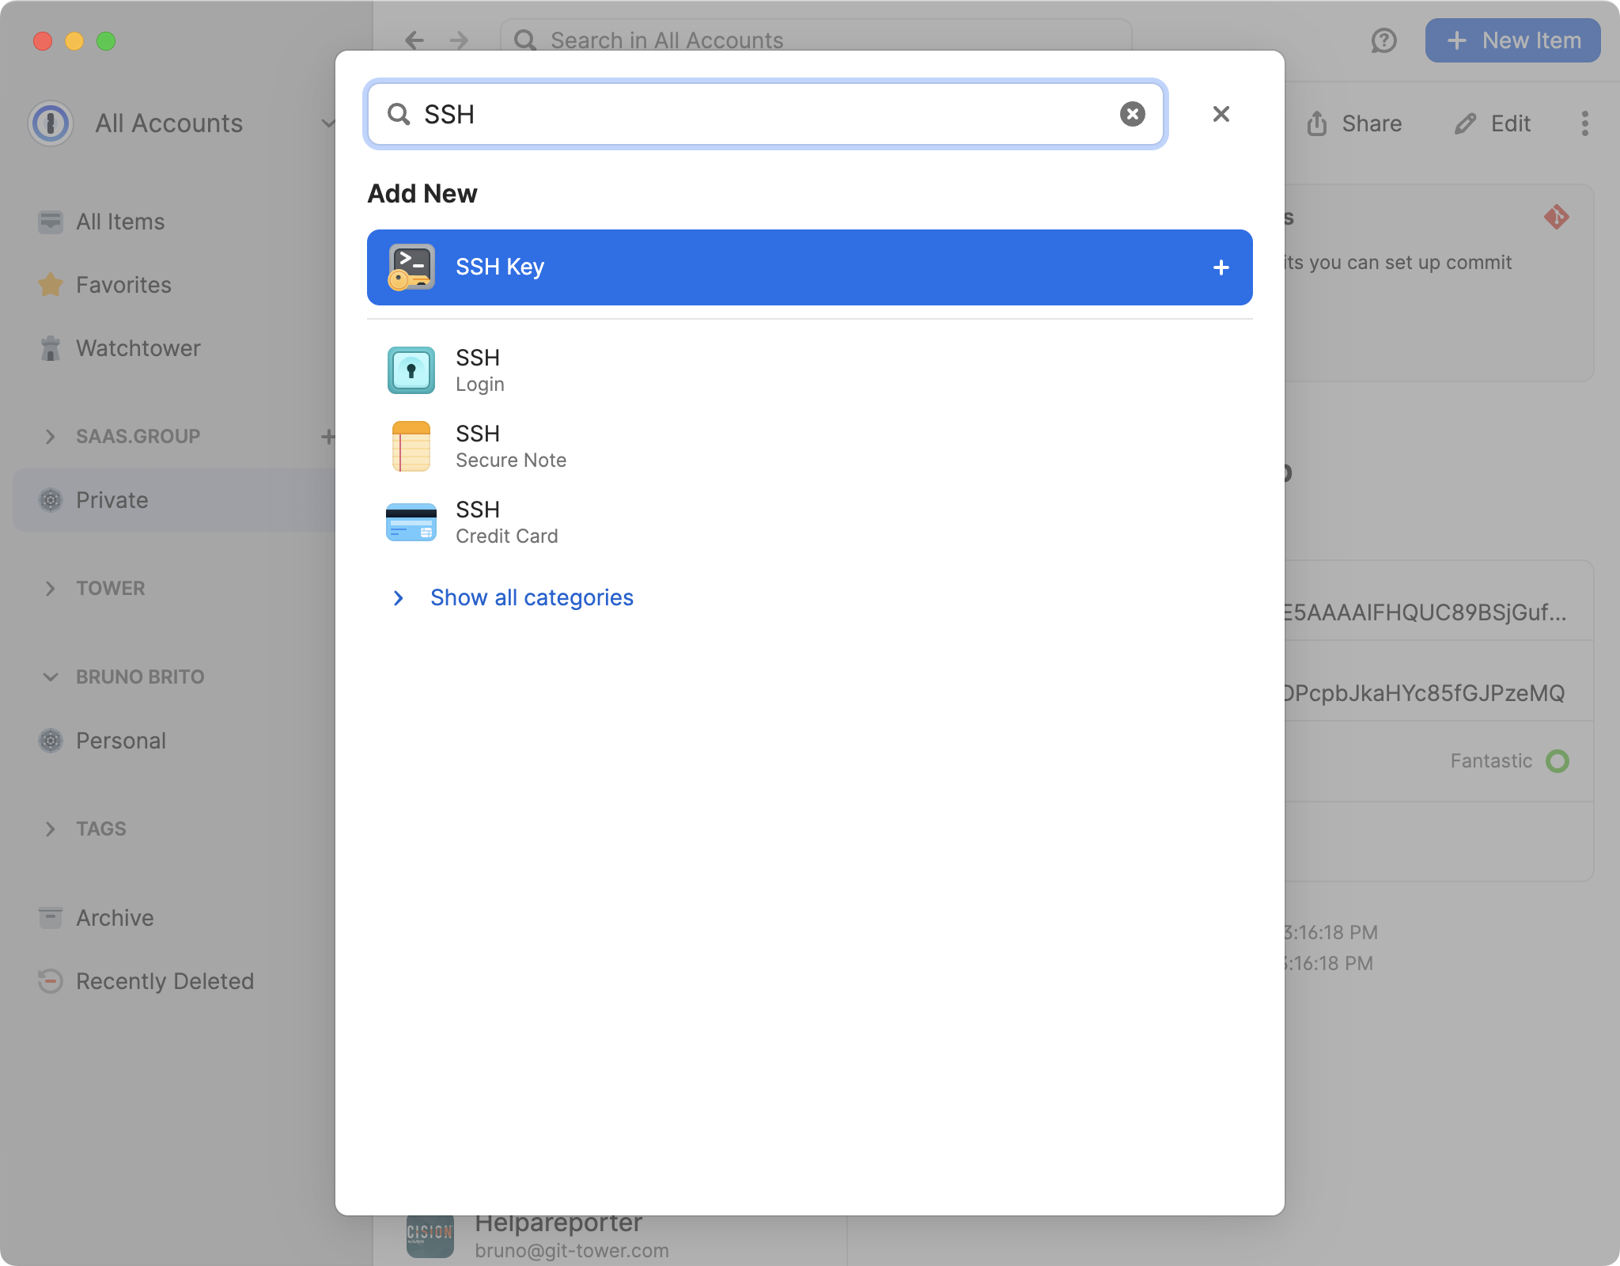Click the SSH Key terminal icon
This screenshot has height=1266, width=1620.
[412, 267]
